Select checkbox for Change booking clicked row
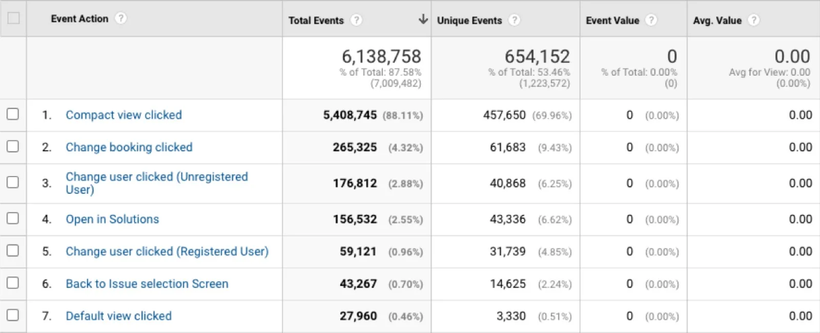 point(13,146)
